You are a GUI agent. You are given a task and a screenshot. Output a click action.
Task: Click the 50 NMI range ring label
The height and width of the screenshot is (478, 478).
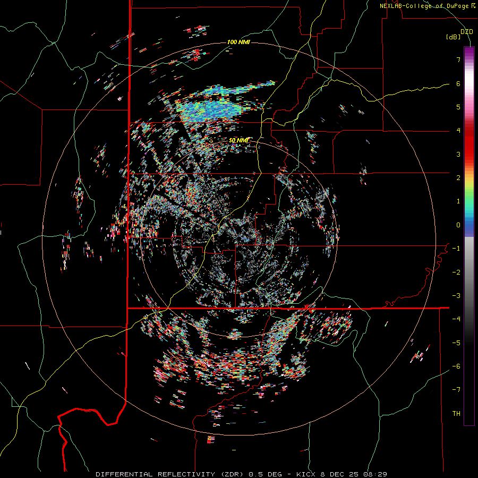click(x=238, y=140)
